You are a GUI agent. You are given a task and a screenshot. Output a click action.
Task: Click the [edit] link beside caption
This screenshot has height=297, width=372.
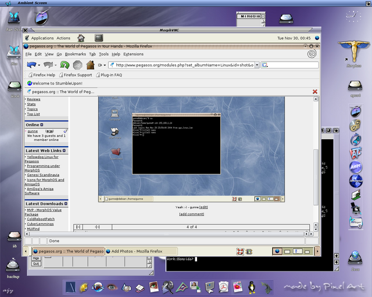[203, 207]
